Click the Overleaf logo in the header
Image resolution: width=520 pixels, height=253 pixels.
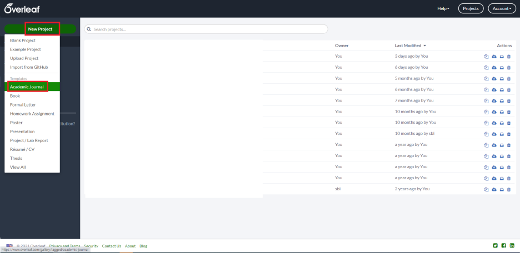(x=22, y=8)
